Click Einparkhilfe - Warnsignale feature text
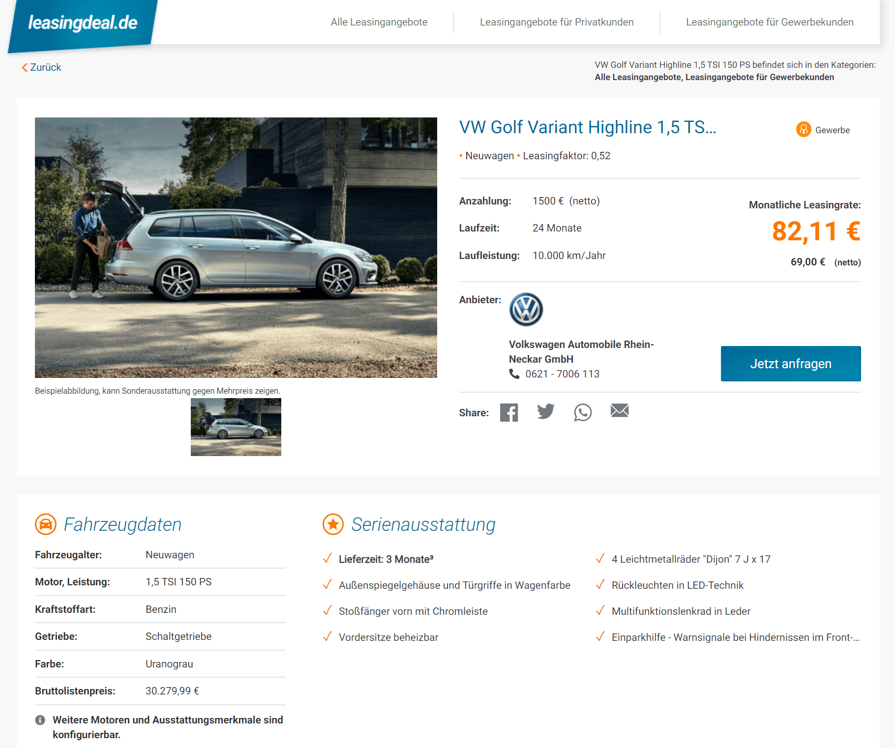The image size is (895, 748). [735, 637]
